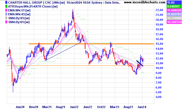Select the EMA:Wk:43:[w] legend label
Screen dimensions: 182x110
click(19, 14)
